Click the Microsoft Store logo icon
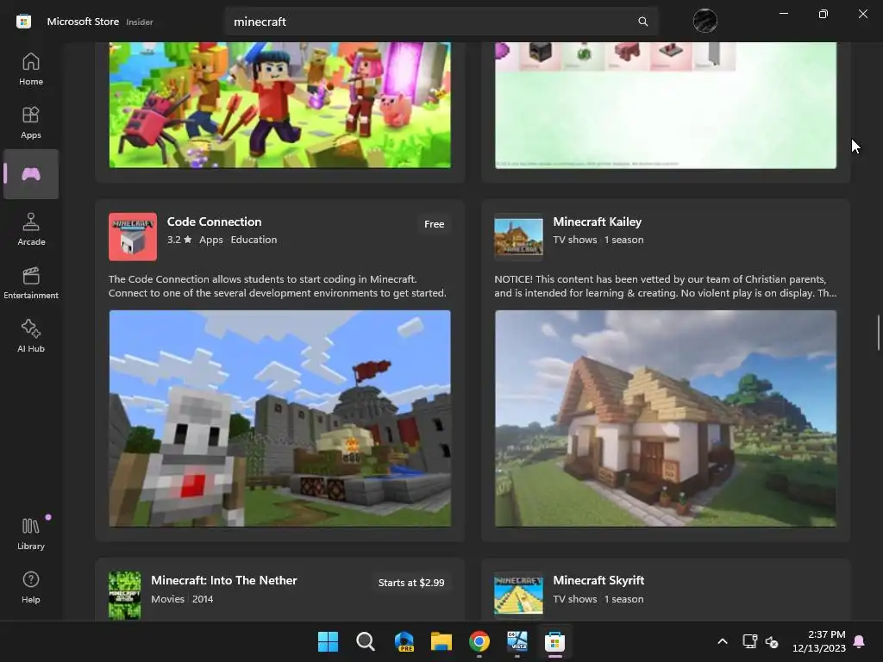This screenshot has height=662, width=883. coord(23,22)
